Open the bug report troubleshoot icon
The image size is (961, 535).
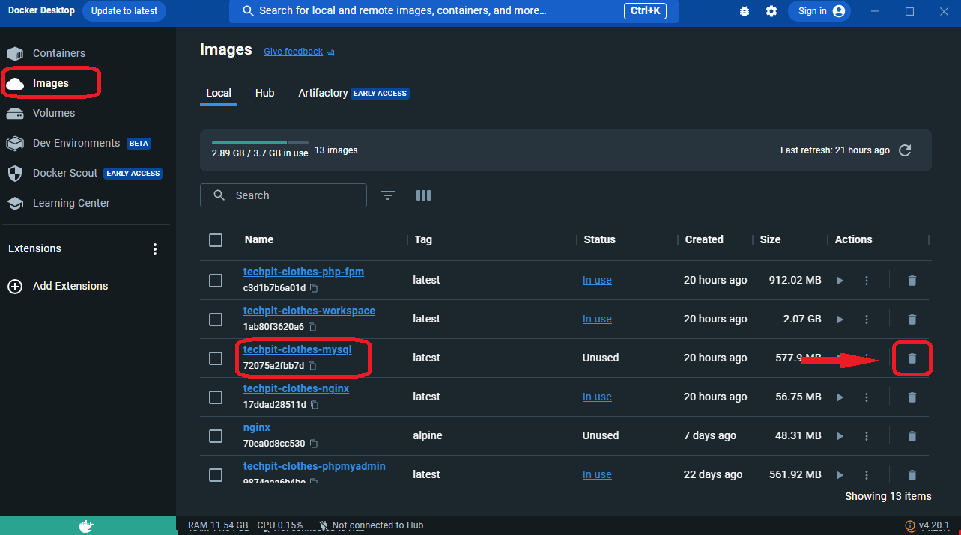[x=744, y=11]
